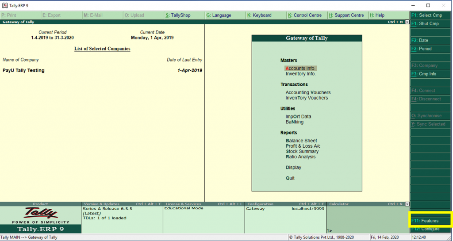Click F2: Date button
This screenshot has height=241, width=453.
[x=430, y=40]
